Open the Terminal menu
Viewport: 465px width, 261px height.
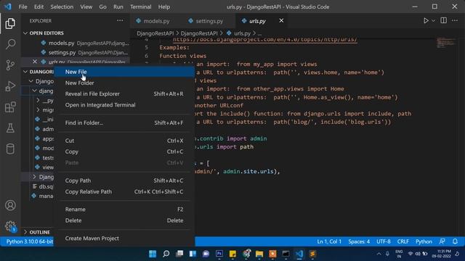(140, 7)
